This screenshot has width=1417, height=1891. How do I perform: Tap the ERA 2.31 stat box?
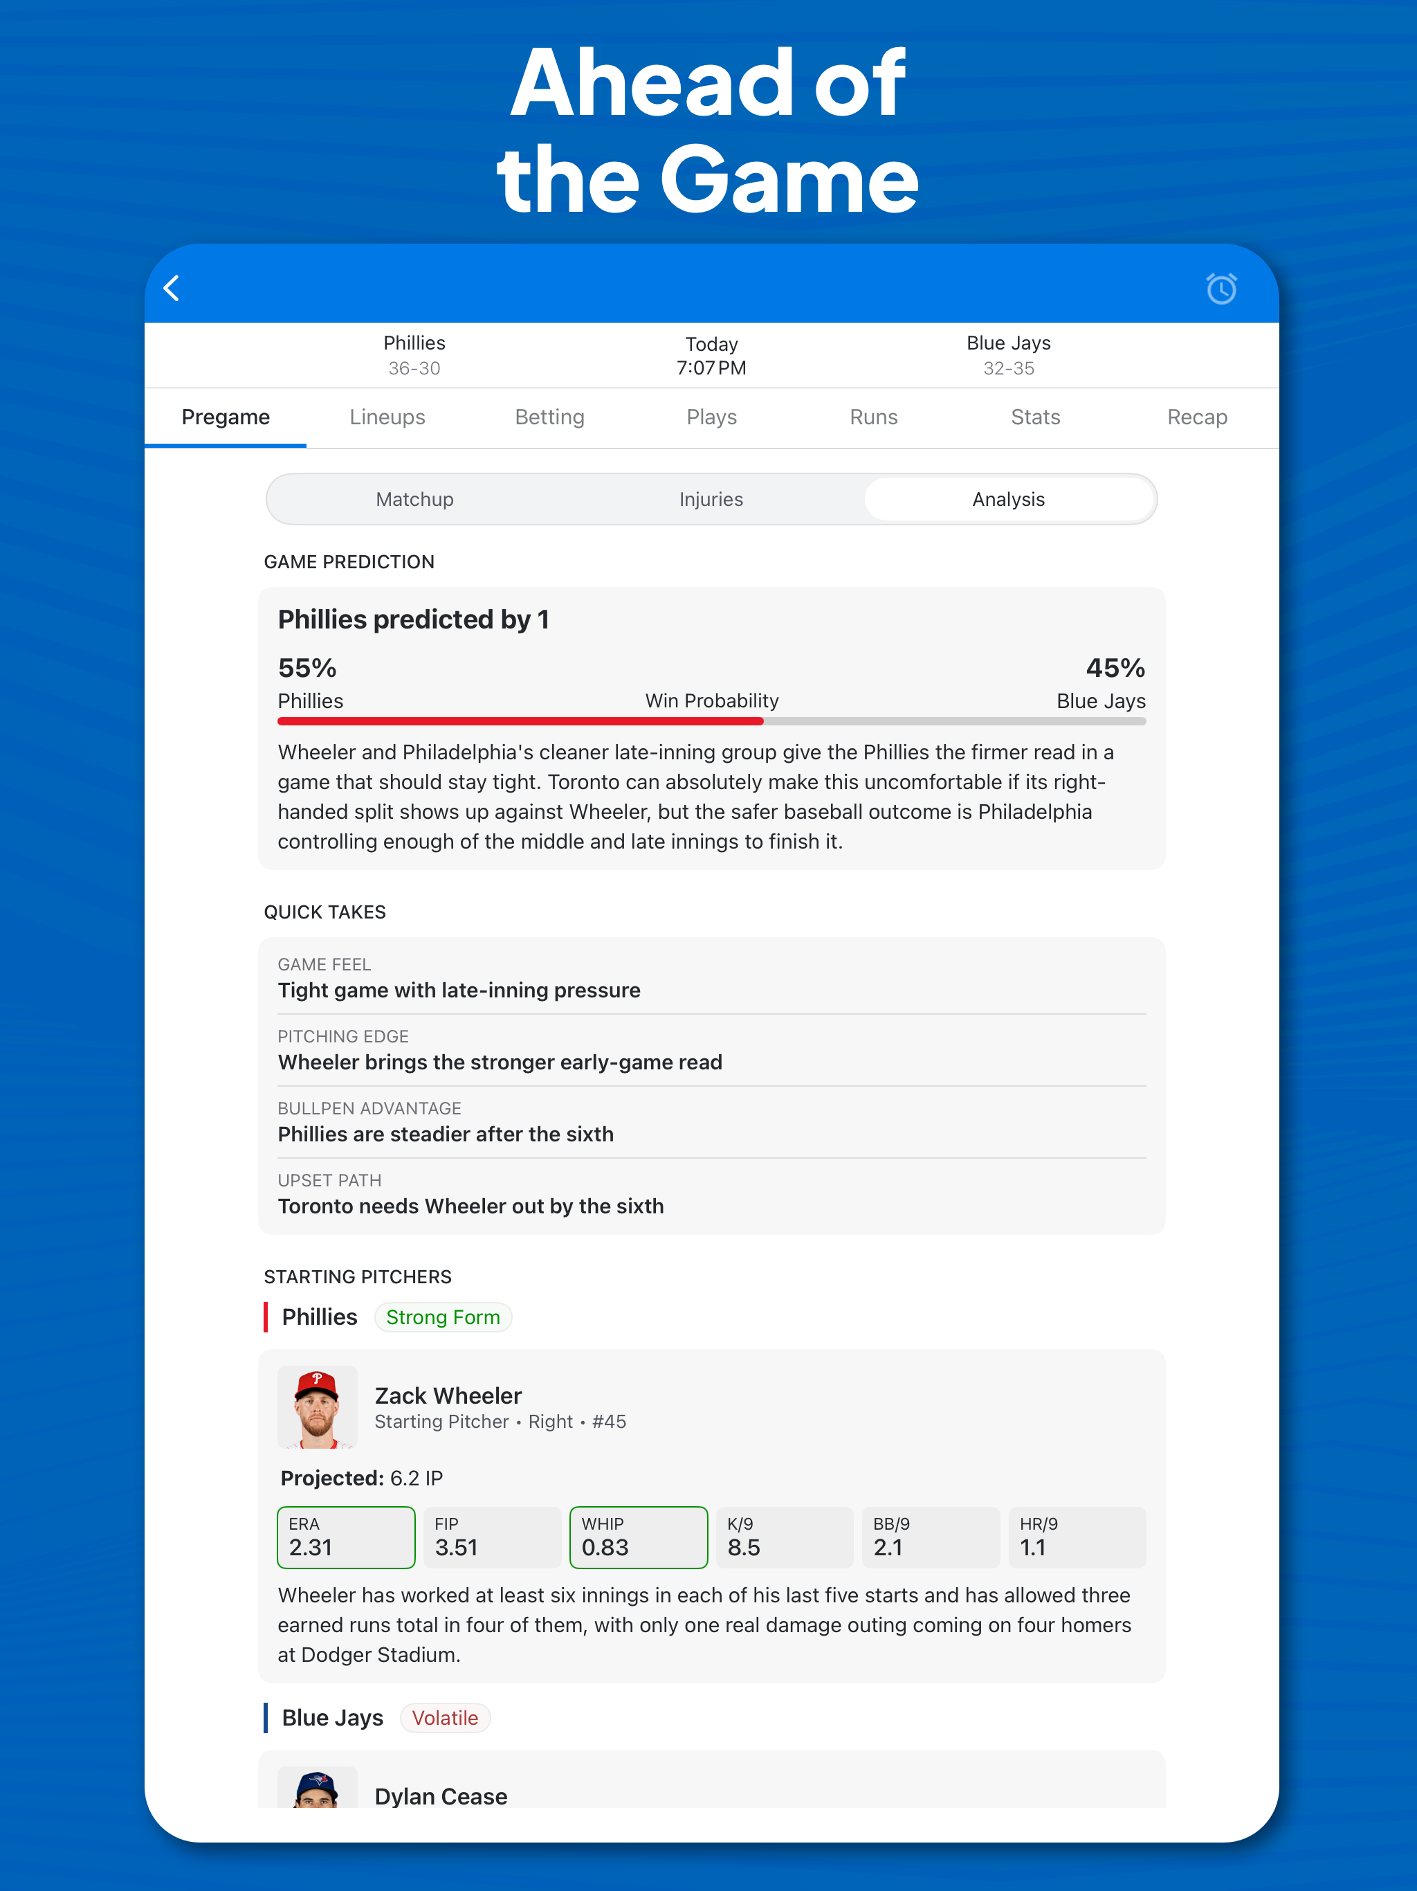click(x=346, y=1537)
